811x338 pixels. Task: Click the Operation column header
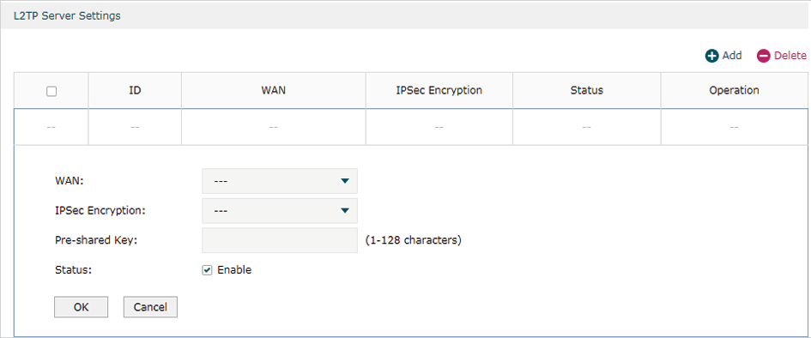click(x=734, y=90)
